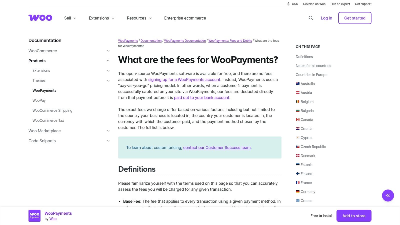Open contact our Customer Success team link
Image resolution: width=400 pixels, height=225 pixels.
pyautogui.click(x=217, y=147)
